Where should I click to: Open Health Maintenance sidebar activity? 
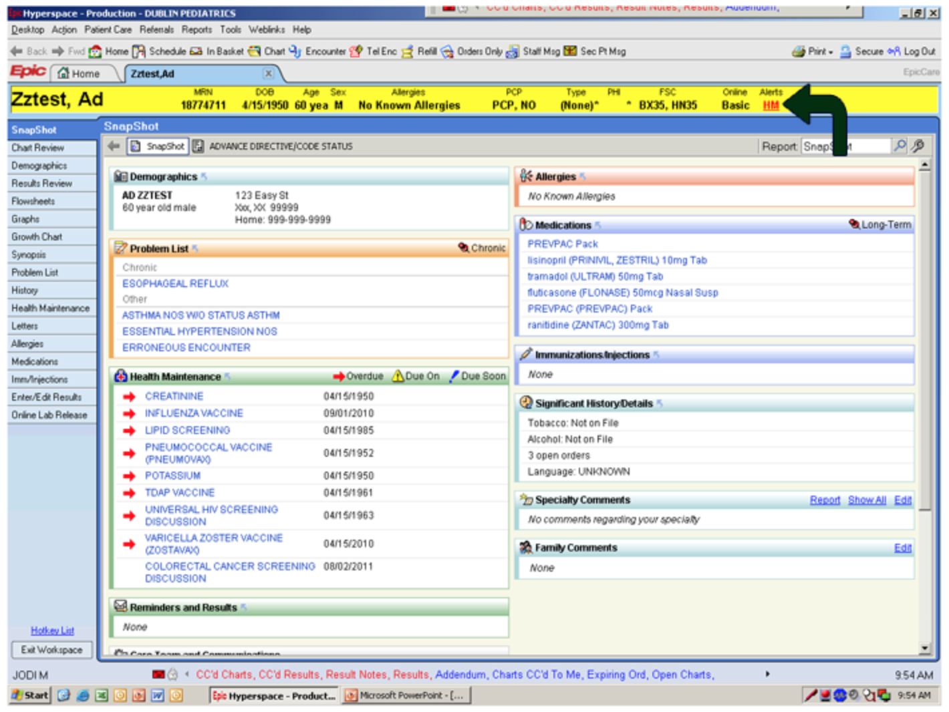pyautogui.click(x=52, y=308)
